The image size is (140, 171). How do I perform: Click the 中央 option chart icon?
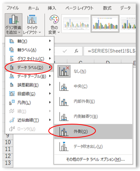[64, 86]
